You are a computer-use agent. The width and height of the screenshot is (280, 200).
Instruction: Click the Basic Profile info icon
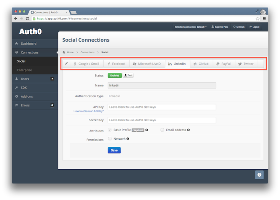pyautogui.click(x=147, y=130)
